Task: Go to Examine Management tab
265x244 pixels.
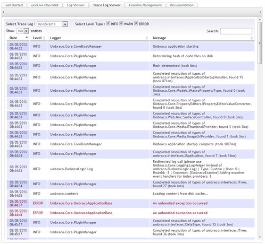Action: tap(145, 5)
